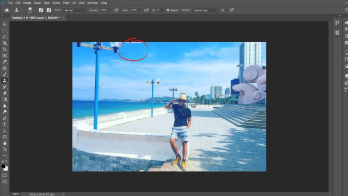This screenshot has width=348, height=196.
Task: Select the Crop tool
Action: [x=4, y=49]
